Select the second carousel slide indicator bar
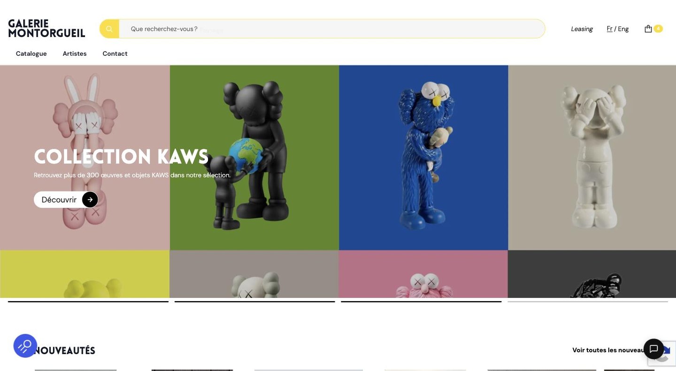The height and width of the screenshot is (371, 676). coord(255,302)
